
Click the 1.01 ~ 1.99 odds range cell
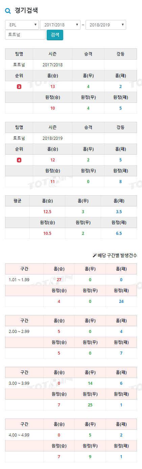coord(24,280)
